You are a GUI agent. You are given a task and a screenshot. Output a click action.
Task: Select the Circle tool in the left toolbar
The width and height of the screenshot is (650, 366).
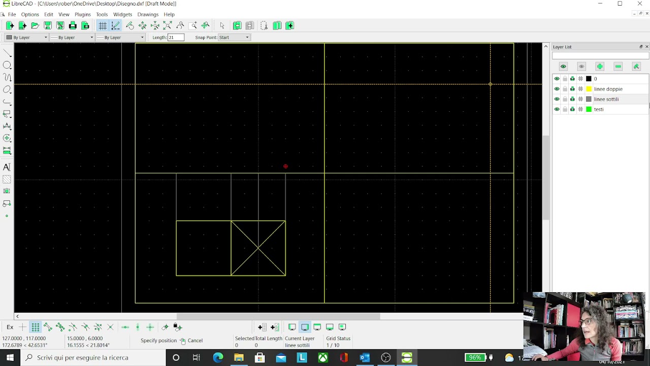click(7, 65)
